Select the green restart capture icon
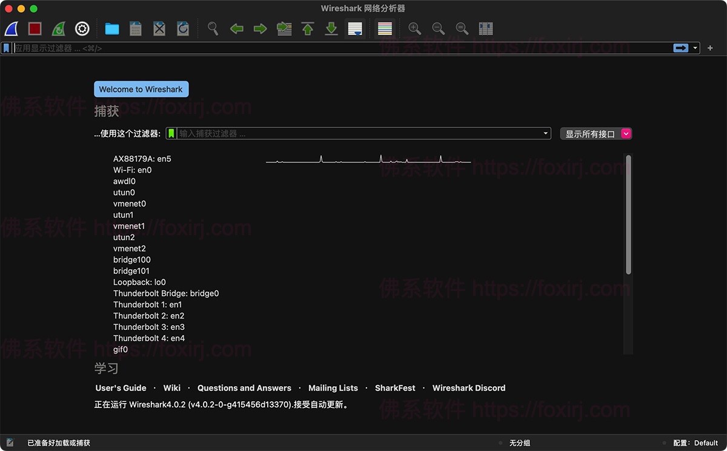Image resolution: width=727 pixels, height=451 pixels. [58, 28]
